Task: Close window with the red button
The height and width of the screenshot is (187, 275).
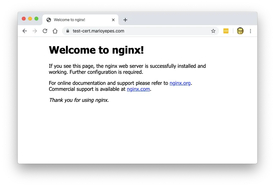Action: click(x=24, y=19)
